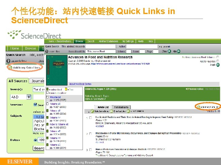Tick the Add to Favorites checkbox
The image size is (221, 165).
pos(218,61)
